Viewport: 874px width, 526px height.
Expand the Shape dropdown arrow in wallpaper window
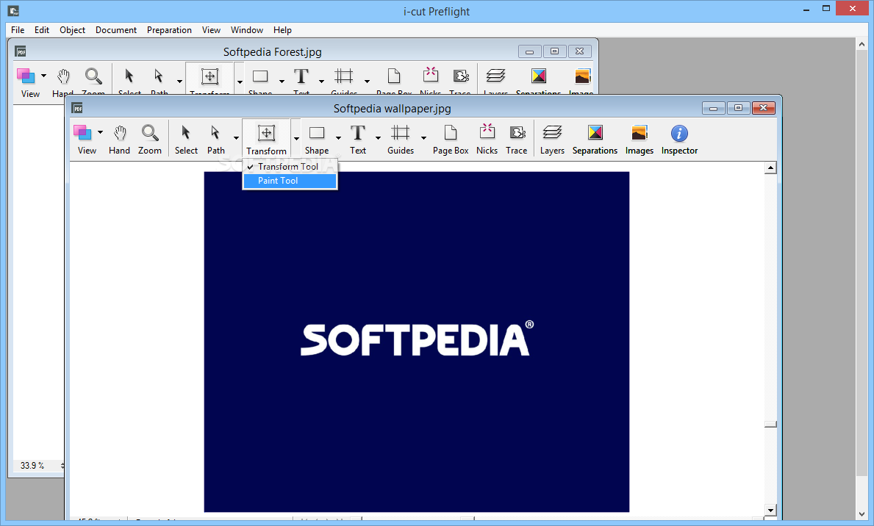(x=338, y=138)
